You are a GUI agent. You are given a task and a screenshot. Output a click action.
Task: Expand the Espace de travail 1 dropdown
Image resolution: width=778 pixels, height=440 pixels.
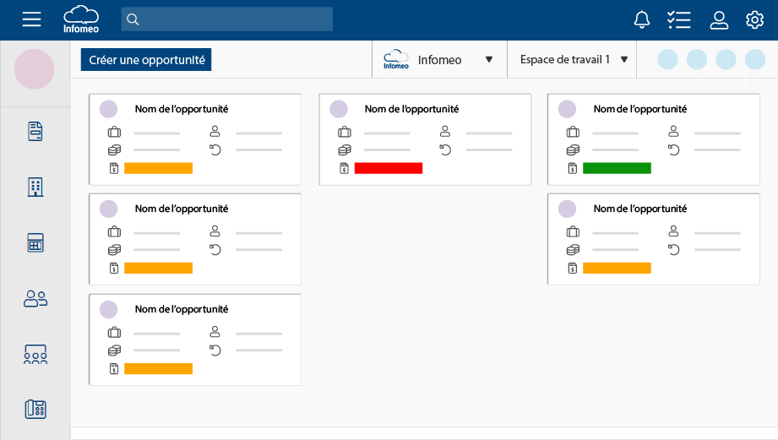[623, 60]
